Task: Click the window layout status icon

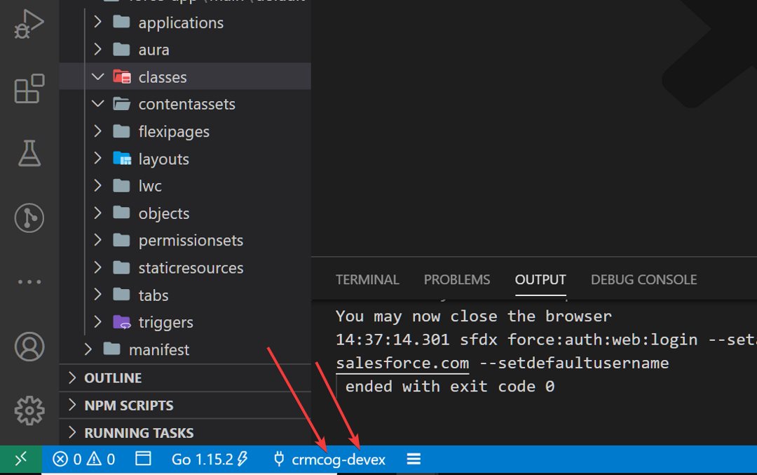Action: [143, 459]
